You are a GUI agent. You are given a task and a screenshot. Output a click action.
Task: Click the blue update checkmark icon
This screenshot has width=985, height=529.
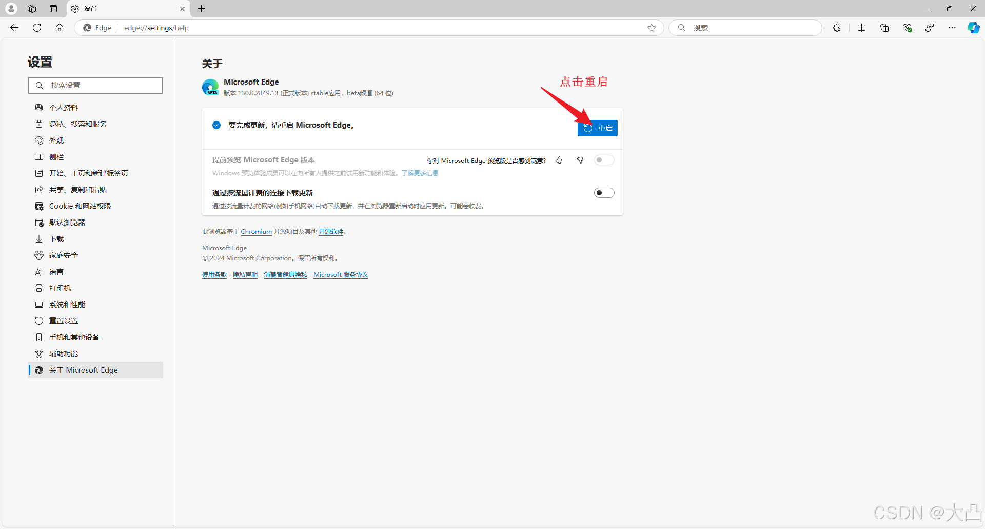(x=216, y=125)
